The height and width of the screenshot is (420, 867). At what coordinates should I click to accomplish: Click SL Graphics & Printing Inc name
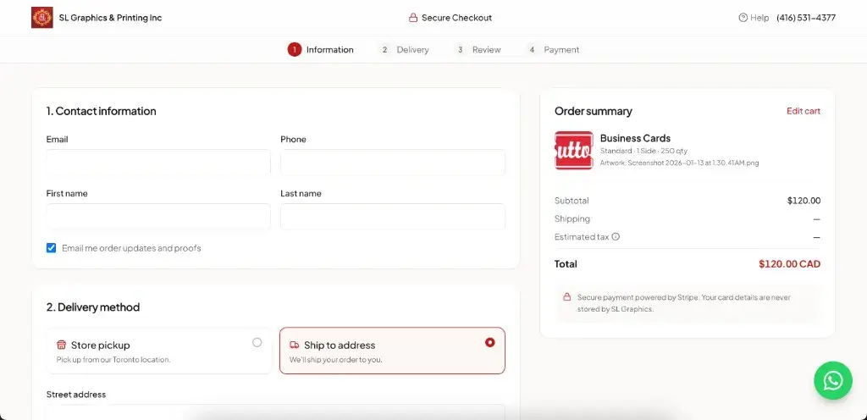111,18
